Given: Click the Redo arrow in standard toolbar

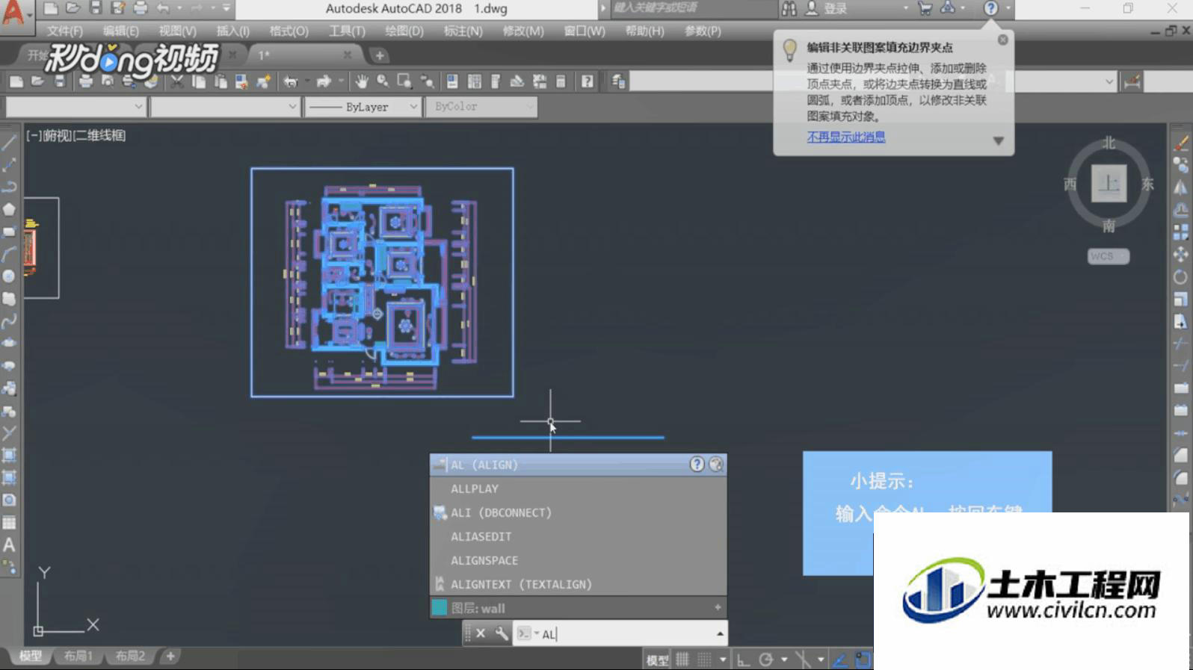Looking at the screenshot, I should pos(324,81).
